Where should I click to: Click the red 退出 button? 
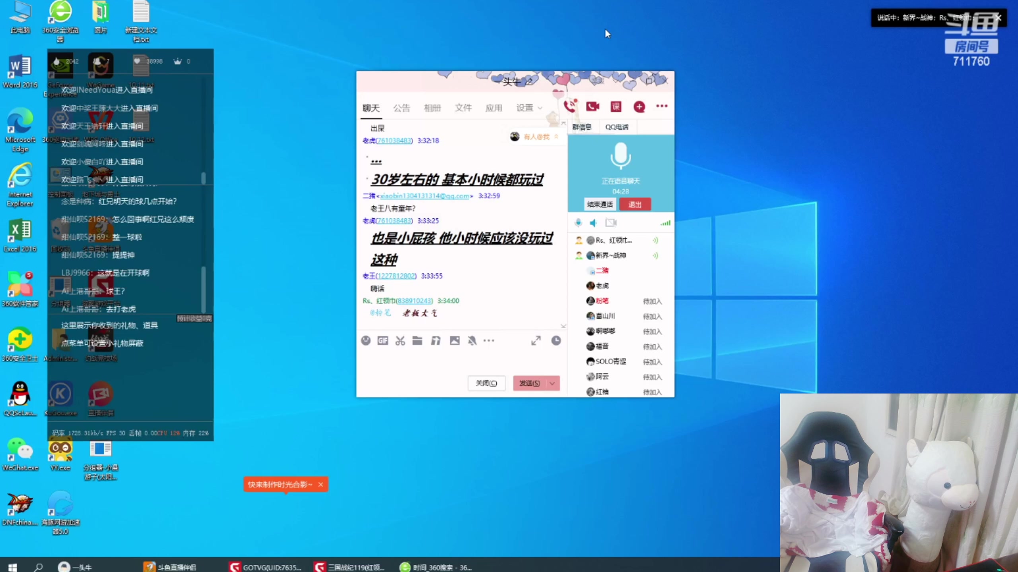635,204
